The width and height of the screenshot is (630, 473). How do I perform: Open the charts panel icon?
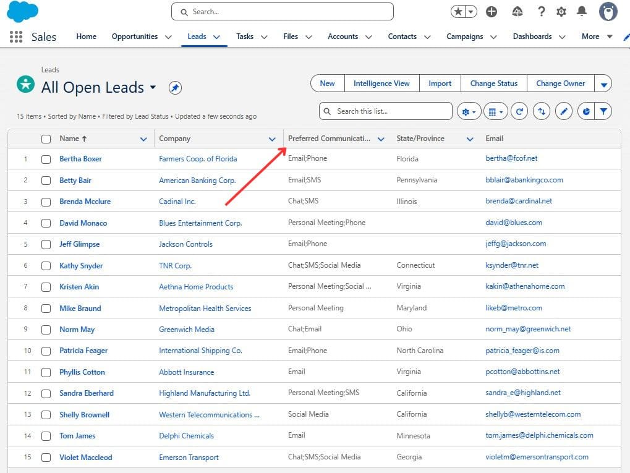(586, 111)
